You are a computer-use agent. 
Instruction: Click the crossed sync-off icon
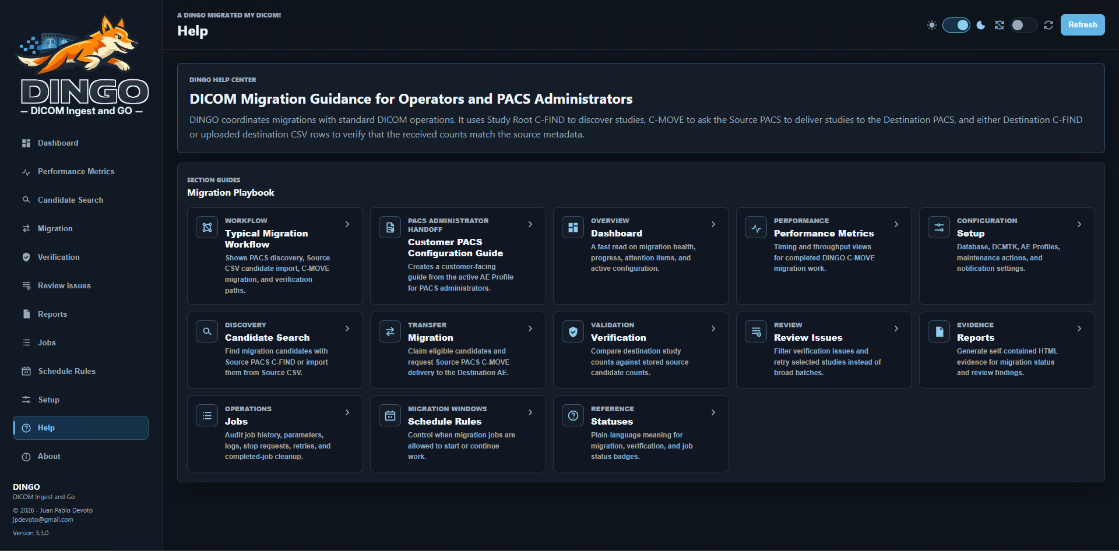pos(1000,25)
